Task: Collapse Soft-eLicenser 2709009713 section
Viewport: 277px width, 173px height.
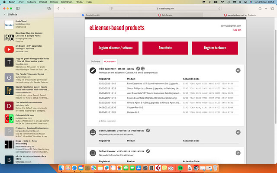Action: 238,132
